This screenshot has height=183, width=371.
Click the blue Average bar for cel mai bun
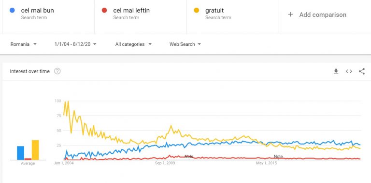point(20,153)
